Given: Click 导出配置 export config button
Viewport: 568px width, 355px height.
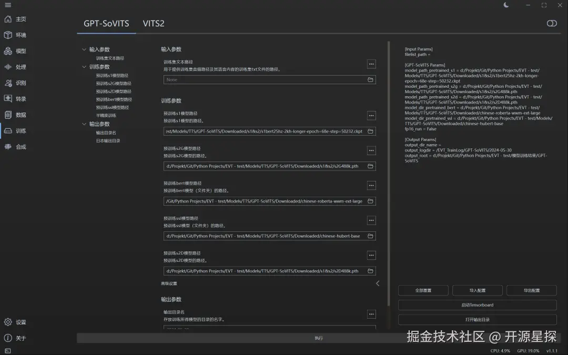Looking at the screenshot, I should point(531,290).
